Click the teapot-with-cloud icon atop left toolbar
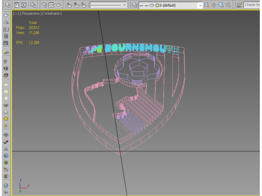Screen dimensions: 262x196 (6, 15)
